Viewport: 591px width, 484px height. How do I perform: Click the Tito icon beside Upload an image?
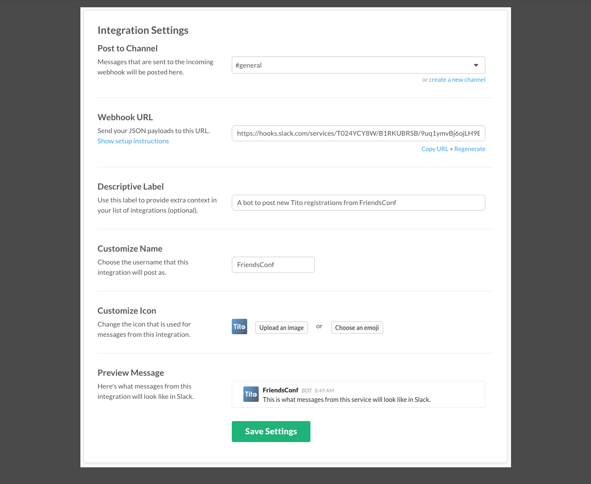(x=239, y=327)
